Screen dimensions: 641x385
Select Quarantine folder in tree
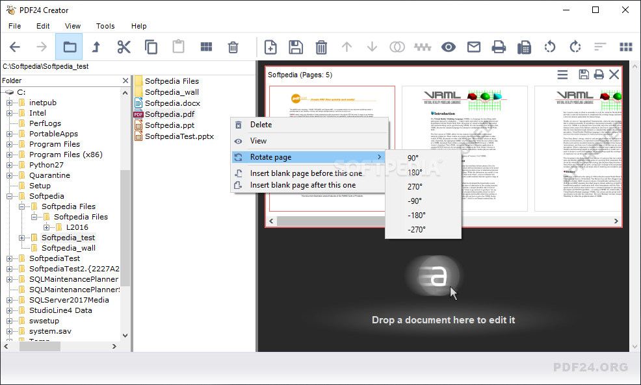click(x=49, y=175)
